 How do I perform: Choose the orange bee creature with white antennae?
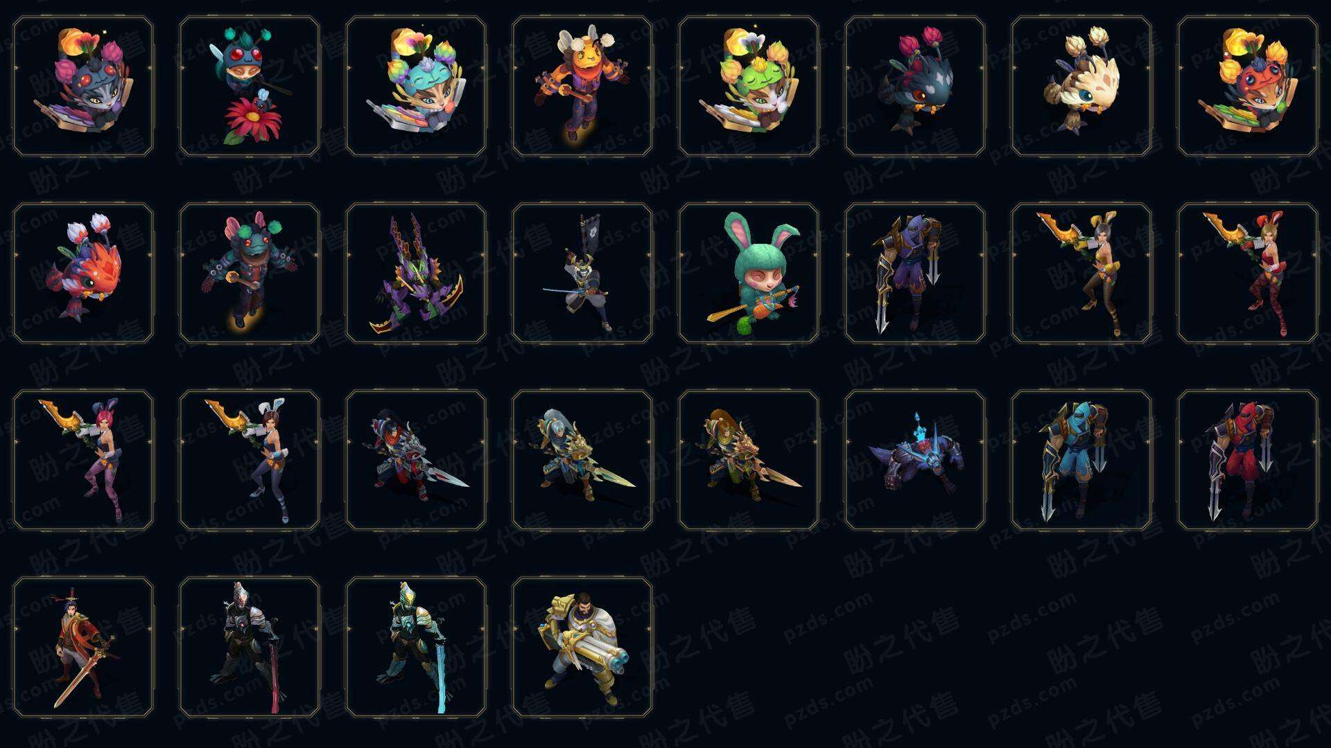point(582,86)
